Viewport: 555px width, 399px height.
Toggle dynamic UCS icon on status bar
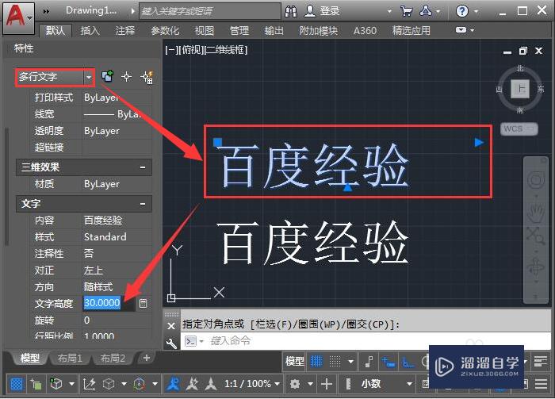click(89, 384)
